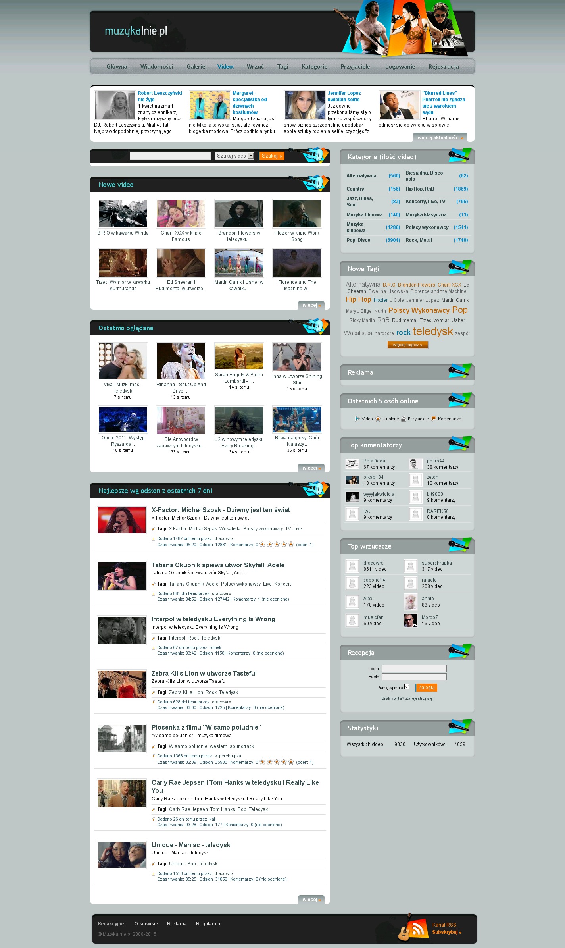
Task: Click the Ulubione star icon
Action: pos(378,418)
